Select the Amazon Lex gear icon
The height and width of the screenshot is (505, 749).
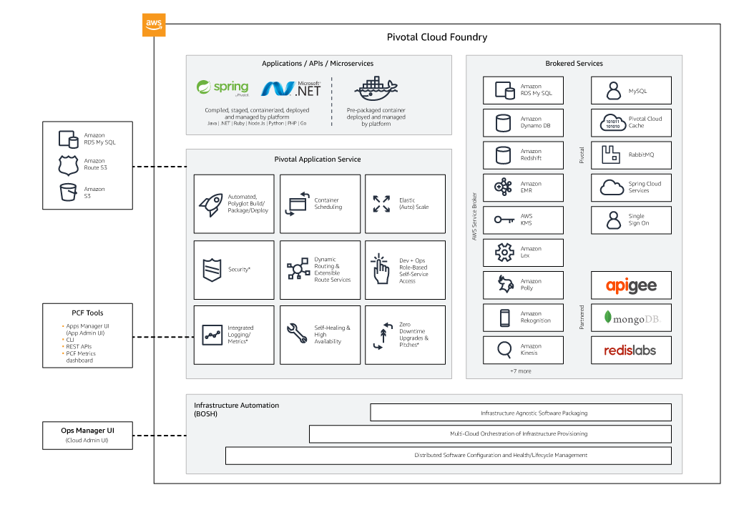pyautogui.click(x=506, y=252)
